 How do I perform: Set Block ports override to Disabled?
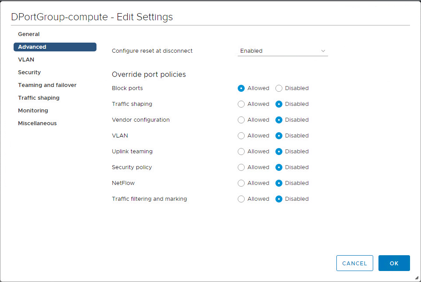[x=279, y=88]
